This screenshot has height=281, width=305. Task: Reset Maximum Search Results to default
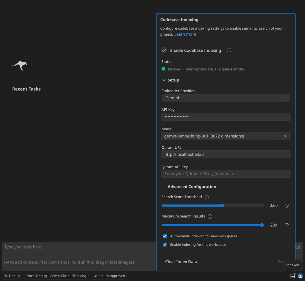pos(287,225)
